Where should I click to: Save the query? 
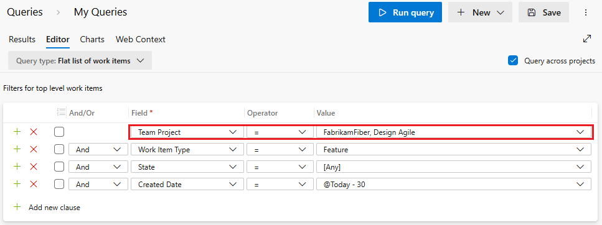[543, 12]
